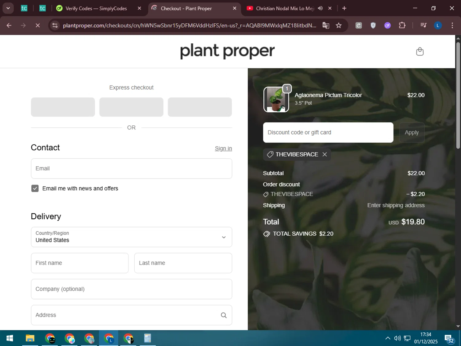Open the purple round extension icon

pos(388,26)
